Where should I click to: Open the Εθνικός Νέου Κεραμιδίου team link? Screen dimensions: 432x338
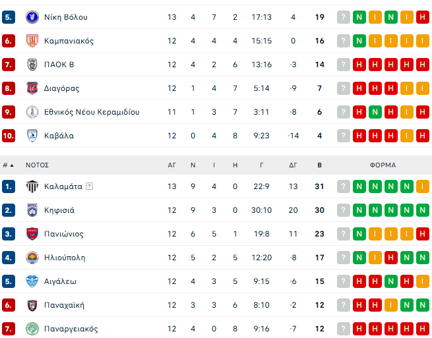click(x=92, y=112)
